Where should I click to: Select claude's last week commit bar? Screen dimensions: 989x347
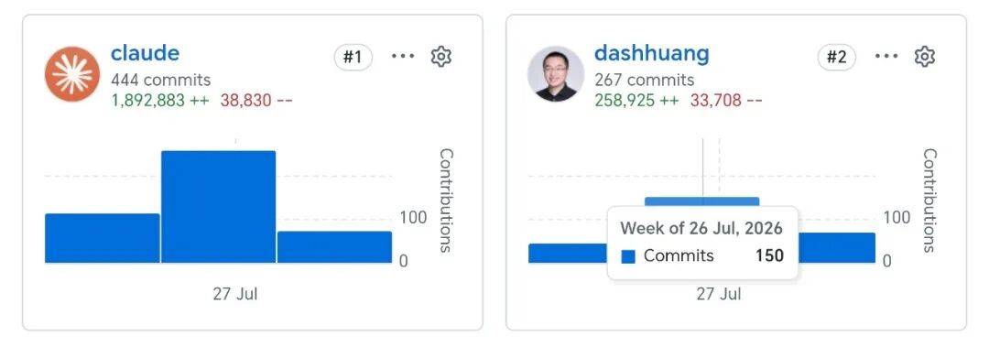(x=334, y=246)
